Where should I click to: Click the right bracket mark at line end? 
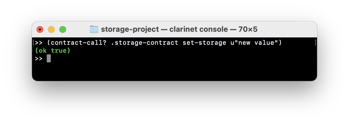(315, 43)
